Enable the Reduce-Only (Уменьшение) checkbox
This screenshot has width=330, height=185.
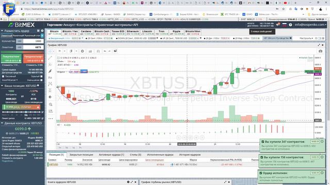click(x=41, y=80)
